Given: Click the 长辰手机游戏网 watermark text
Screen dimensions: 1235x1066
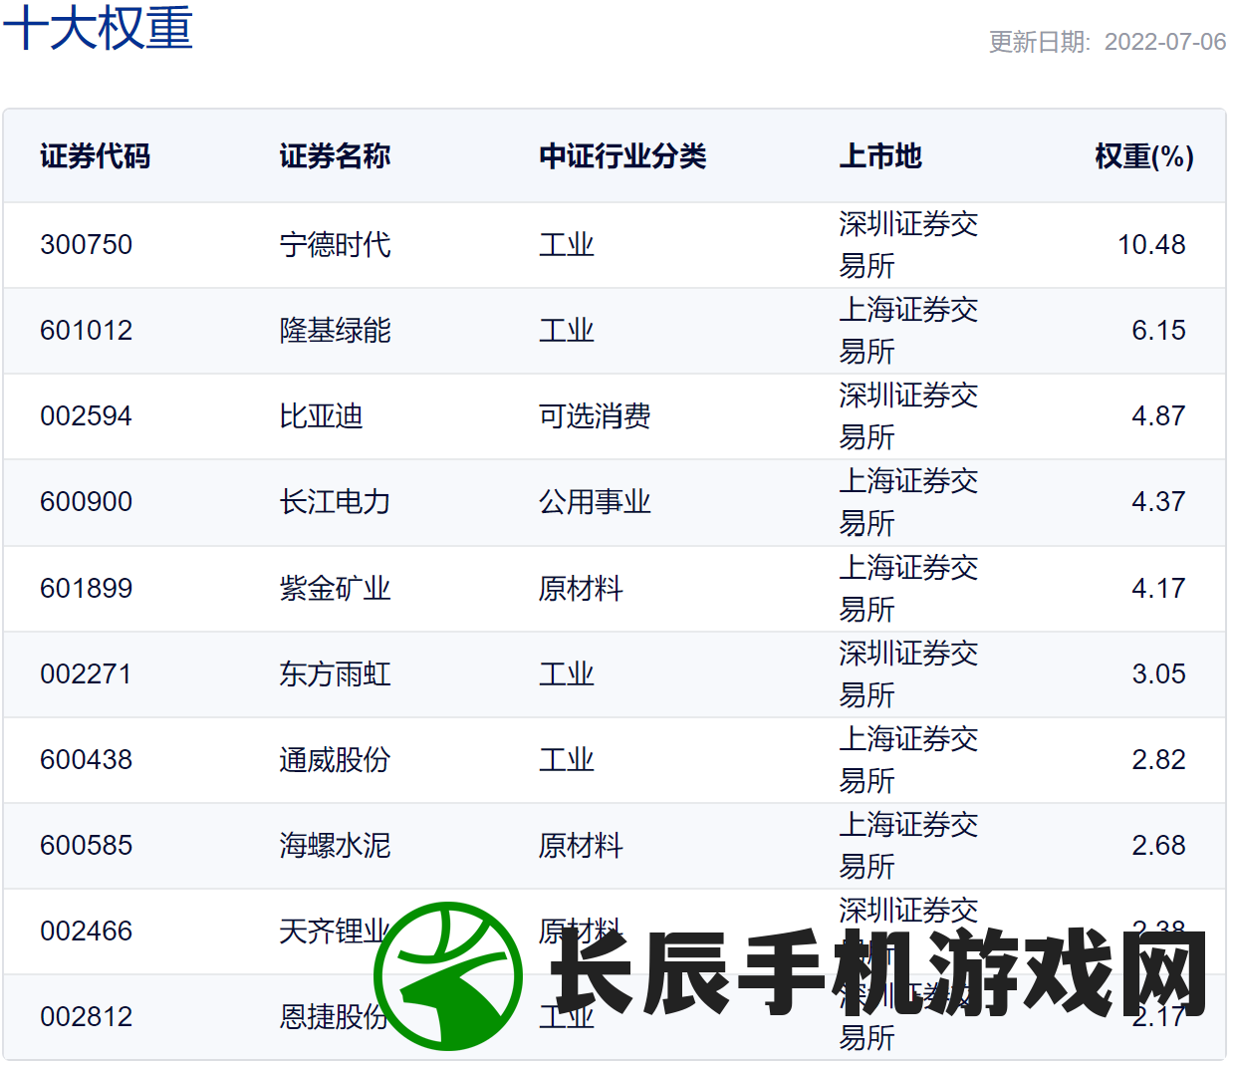Looking at the screenshot, I should tap(876, 973).
